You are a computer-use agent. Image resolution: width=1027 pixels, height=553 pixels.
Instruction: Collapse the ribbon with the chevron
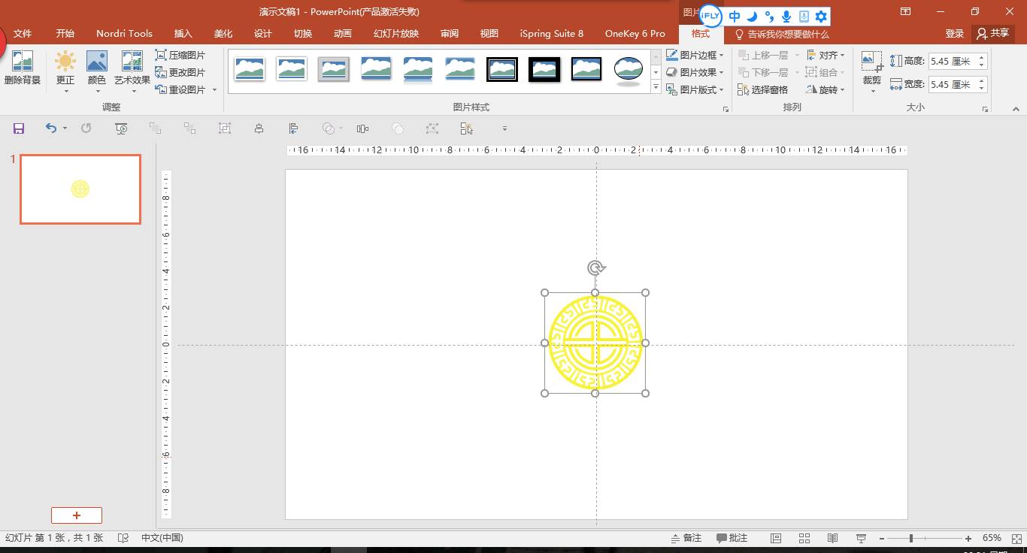tap(1016, 110)
